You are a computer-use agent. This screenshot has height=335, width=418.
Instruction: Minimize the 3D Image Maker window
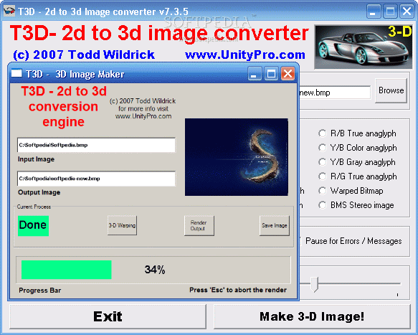pos(255,73)
